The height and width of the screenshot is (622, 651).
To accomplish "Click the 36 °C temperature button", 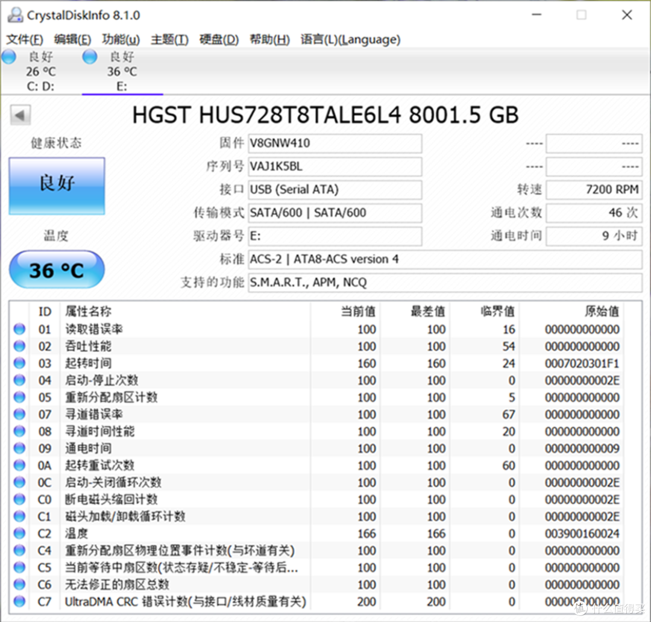I will (x=57, y=270).
